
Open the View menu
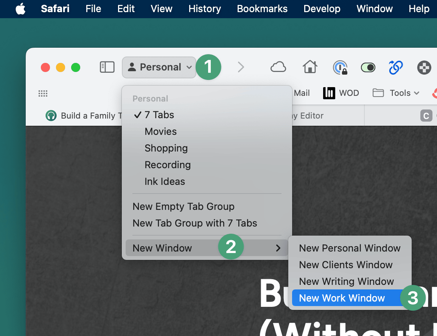tap(162, 9)
